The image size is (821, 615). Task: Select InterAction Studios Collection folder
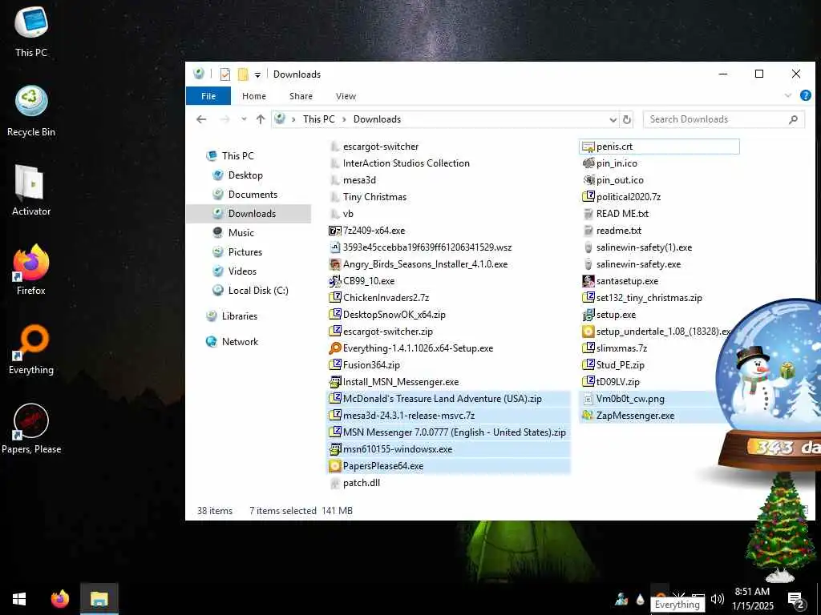406,163
